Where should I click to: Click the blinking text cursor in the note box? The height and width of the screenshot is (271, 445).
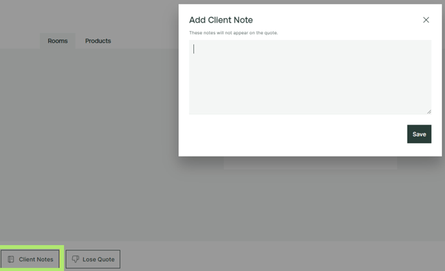pos(194,48)
